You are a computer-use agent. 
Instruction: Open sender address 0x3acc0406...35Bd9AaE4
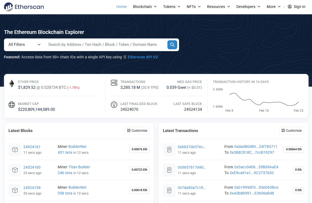pos(256,167)
